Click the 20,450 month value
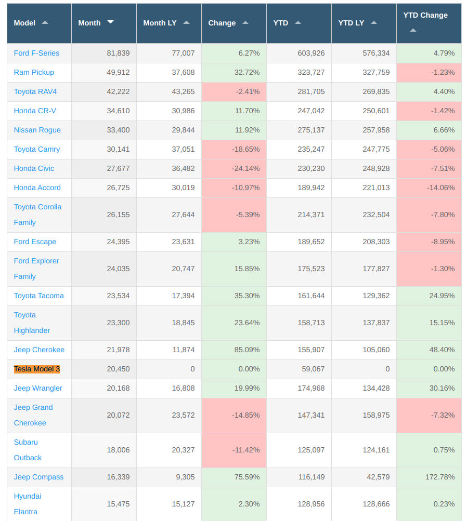Viewport: 467px width, 521px height. (x=118, y=369)
